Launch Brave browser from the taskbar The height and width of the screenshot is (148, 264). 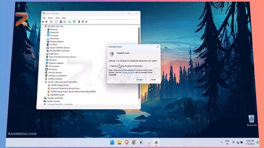pos(127,143)
